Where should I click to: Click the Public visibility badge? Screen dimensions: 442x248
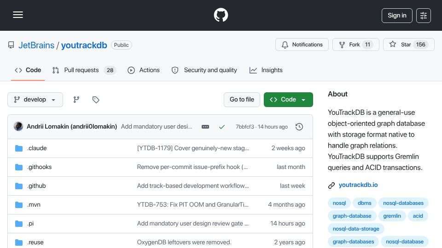(121, 45)
